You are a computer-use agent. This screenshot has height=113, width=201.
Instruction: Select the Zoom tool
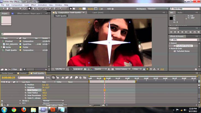(11, 8)
